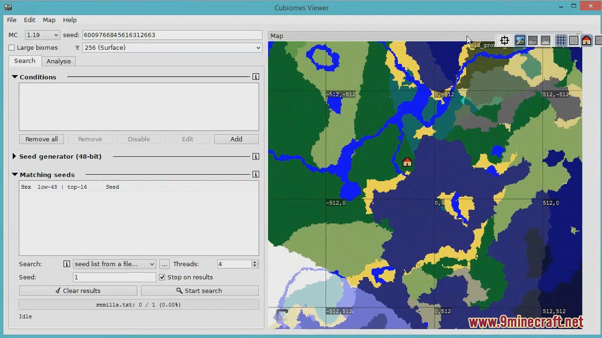
Task: Select the Nether dimension map icon
Action: pos(533,40)
